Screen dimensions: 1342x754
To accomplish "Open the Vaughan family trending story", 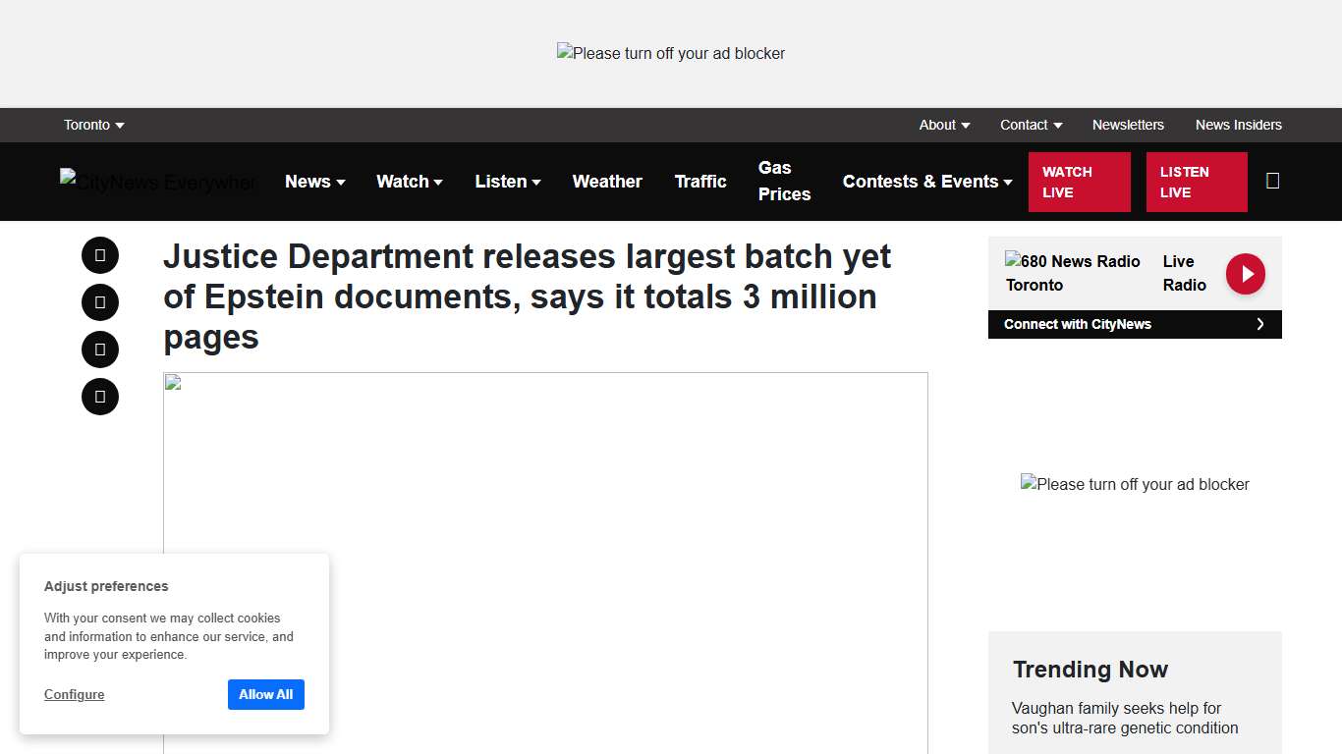I will pyautogui.click(x=1125, y=718).
